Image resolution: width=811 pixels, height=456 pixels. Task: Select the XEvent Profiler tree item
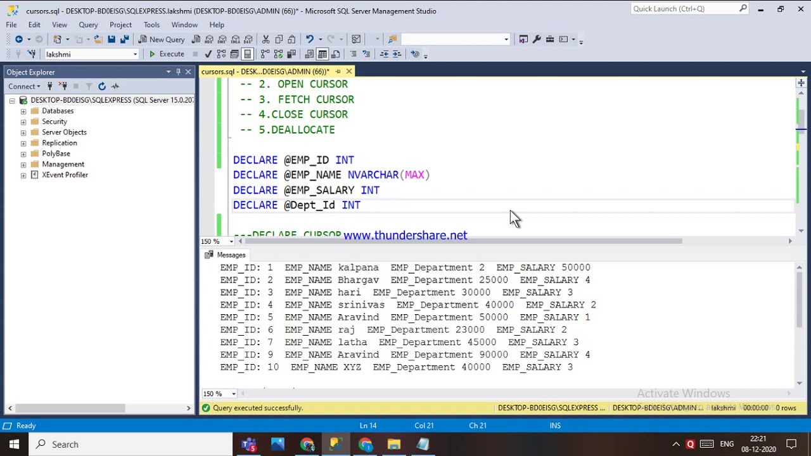[65, 175]
